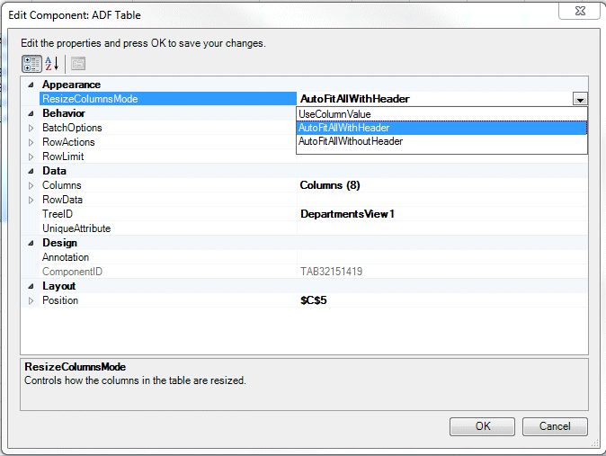Collapse the Appearance category
Screen dimensions: 606x456
coord(31,85)
